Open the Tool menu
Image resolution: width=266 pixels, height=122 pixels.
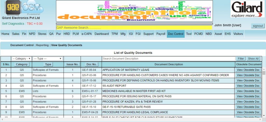coord(189,34)
